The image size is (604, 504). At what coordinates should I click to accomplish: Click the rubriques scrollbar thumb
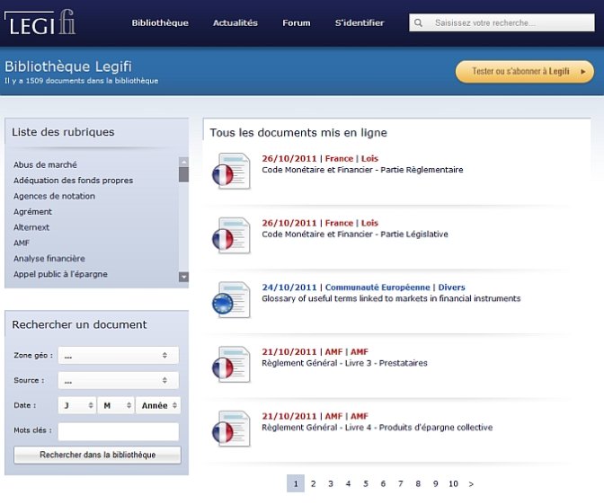[183, 174]
